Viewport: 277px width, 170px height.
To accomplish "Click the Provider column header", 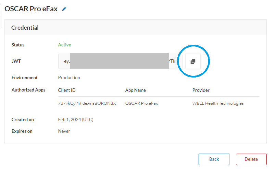I will 201,90.
